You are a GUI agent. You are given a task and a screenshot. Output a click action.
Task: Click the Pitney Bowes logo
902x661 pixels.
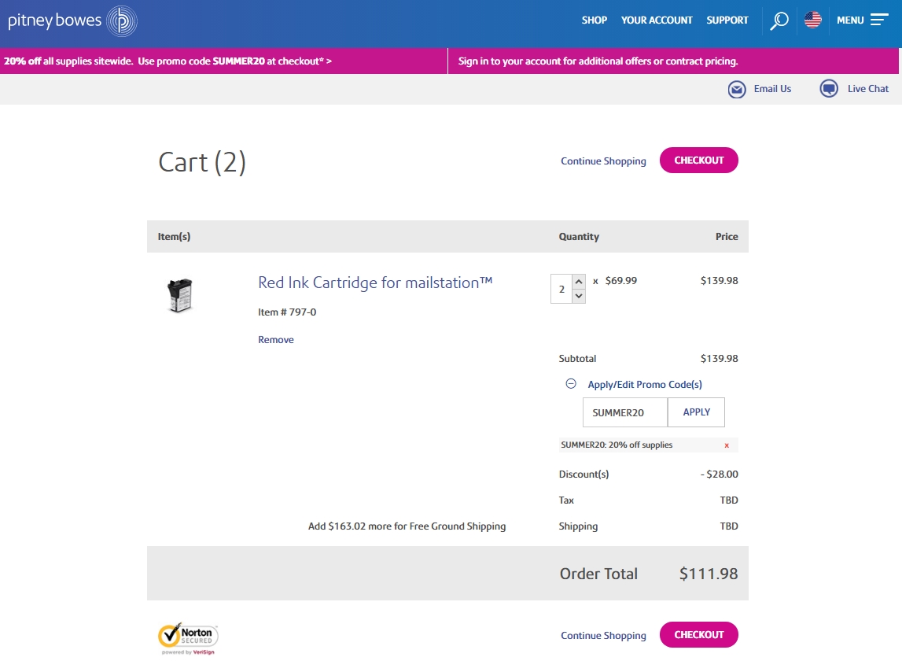pyautogui.click(x=72, y=21)
